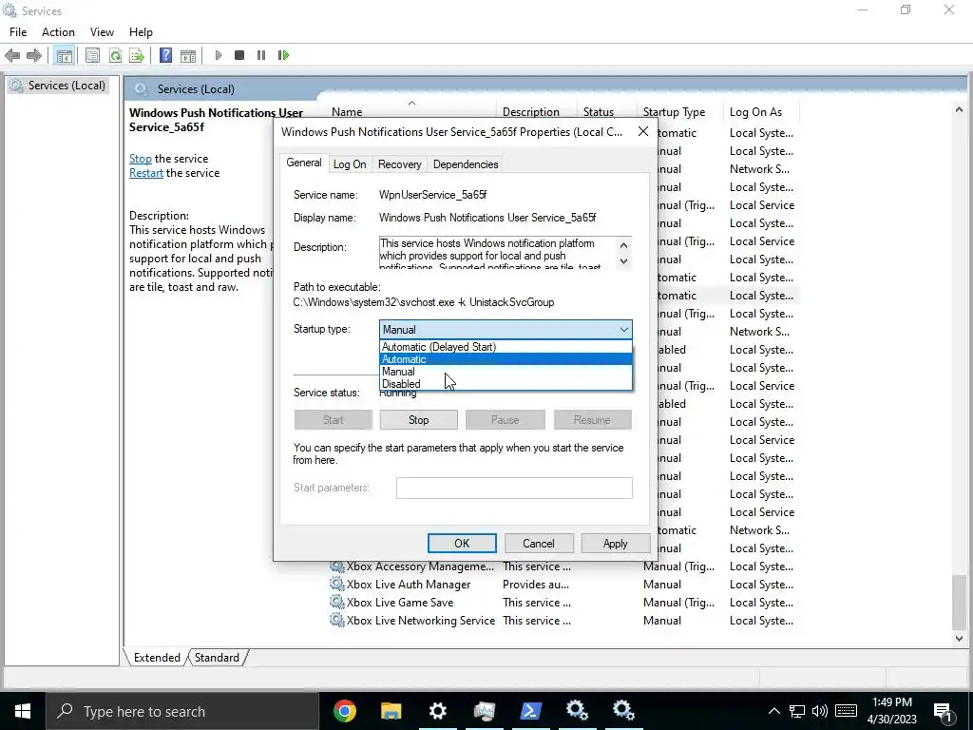Click the Back arrow in the toolbar
This screenshot has height=730, width=973.
point(11,55)
